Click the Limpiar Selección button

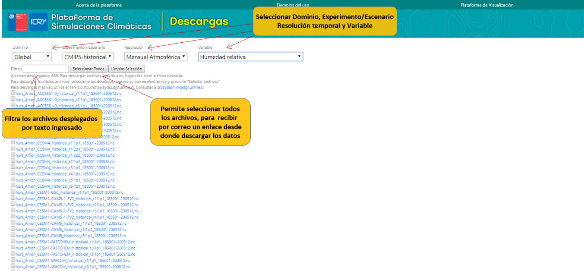point(126,69)
